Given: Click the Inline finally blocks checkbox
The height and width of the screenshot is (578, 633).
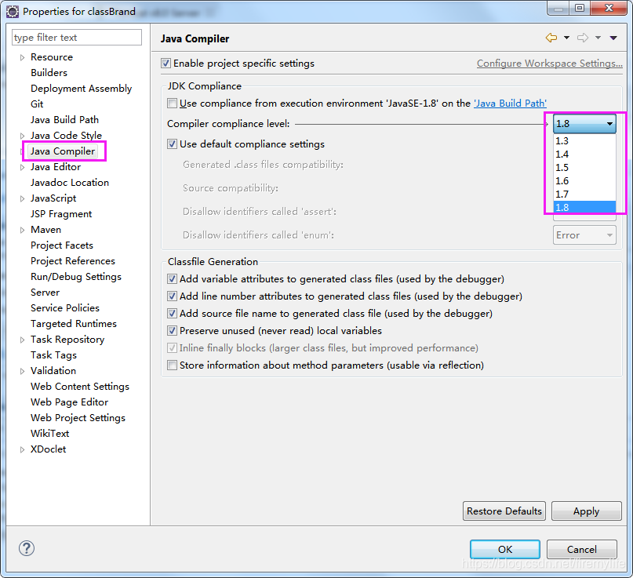Looking at the screenshot, I should 172,348.
